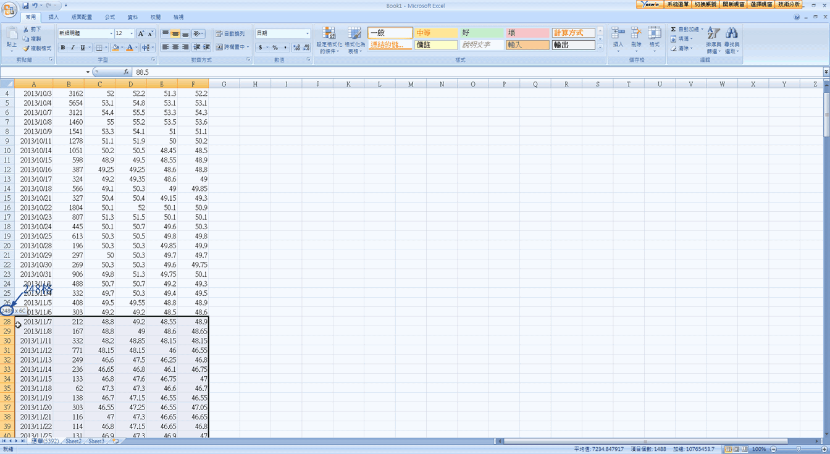Cut selection with 剪下

coord(32,29)
